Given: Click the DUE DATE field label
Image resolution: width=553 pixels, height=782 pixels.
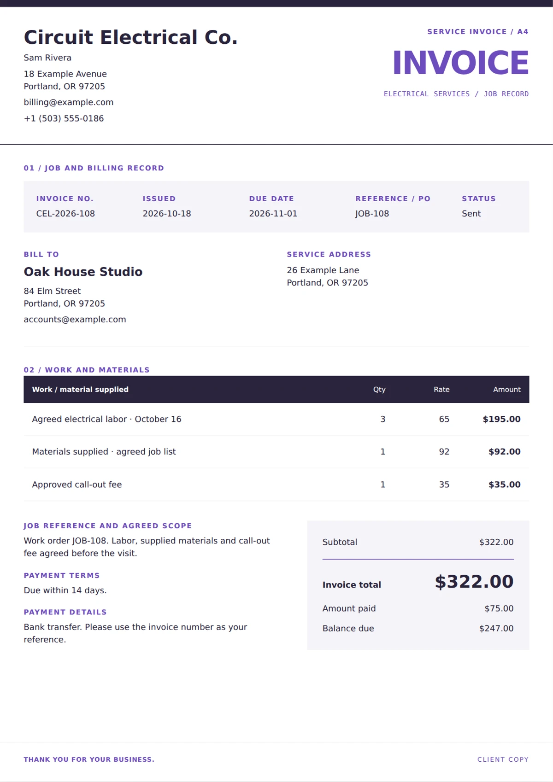Looking at the screenshot, I should pos(271,199).
